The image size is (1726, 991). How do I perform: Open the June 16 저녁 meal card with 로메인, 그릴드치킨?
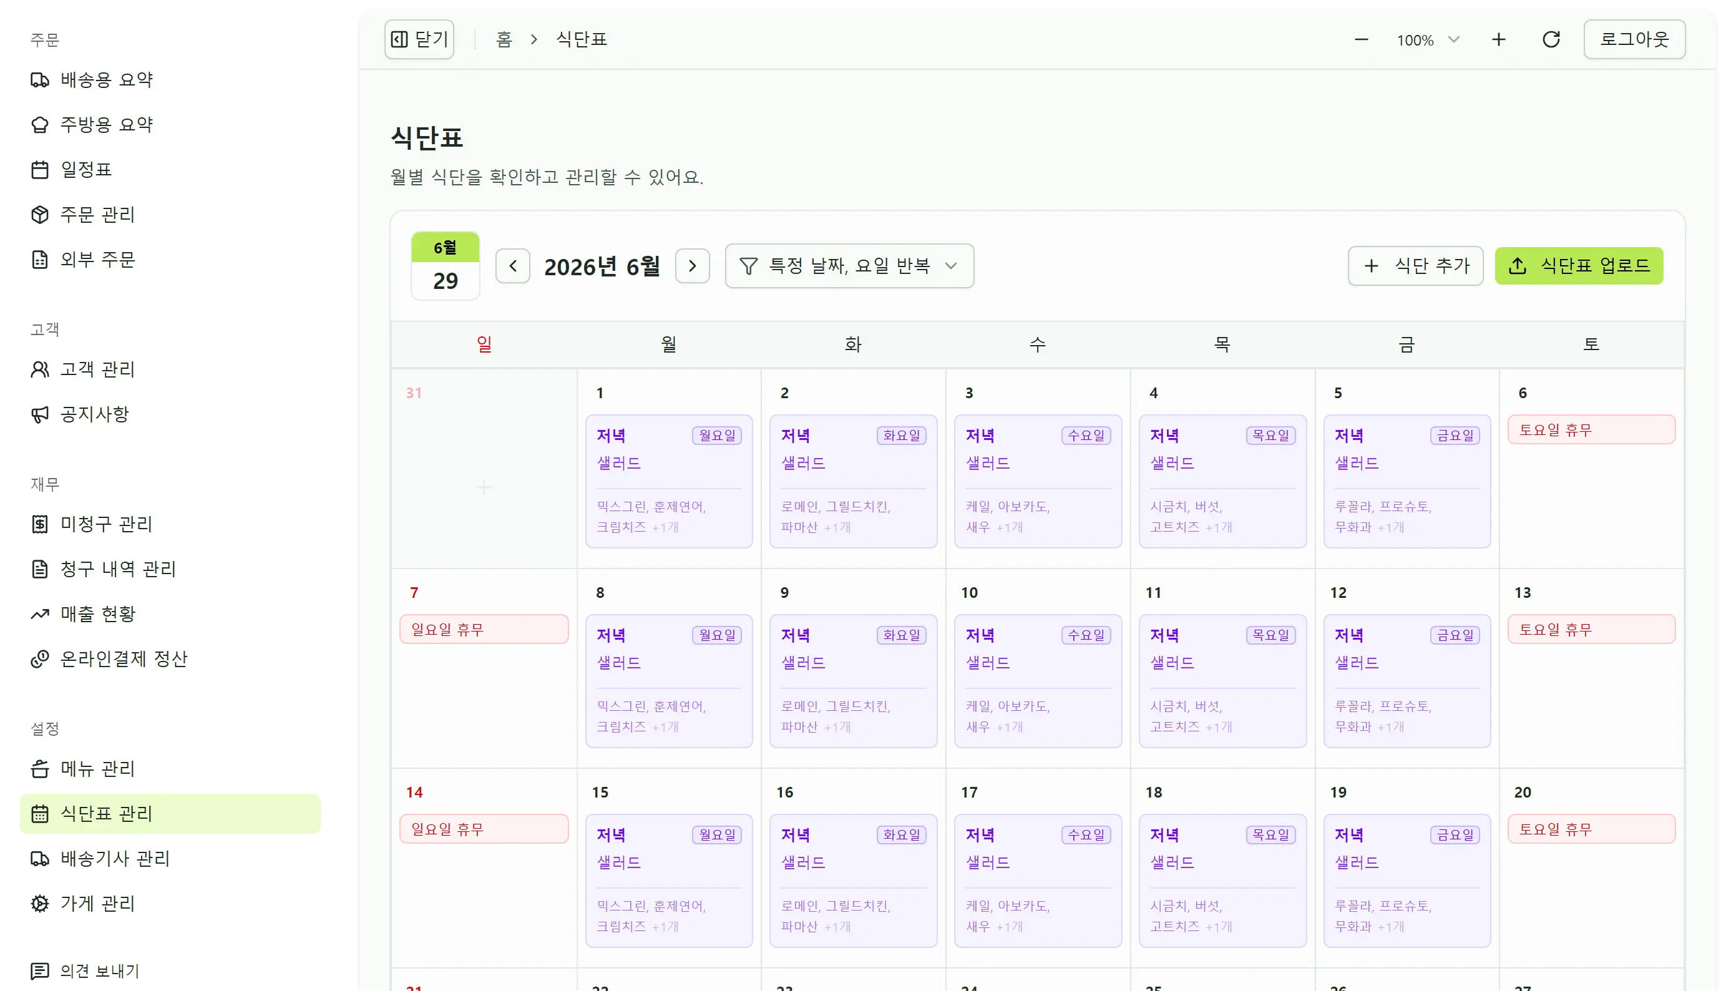pyautogui.click(x=853, y=881)
